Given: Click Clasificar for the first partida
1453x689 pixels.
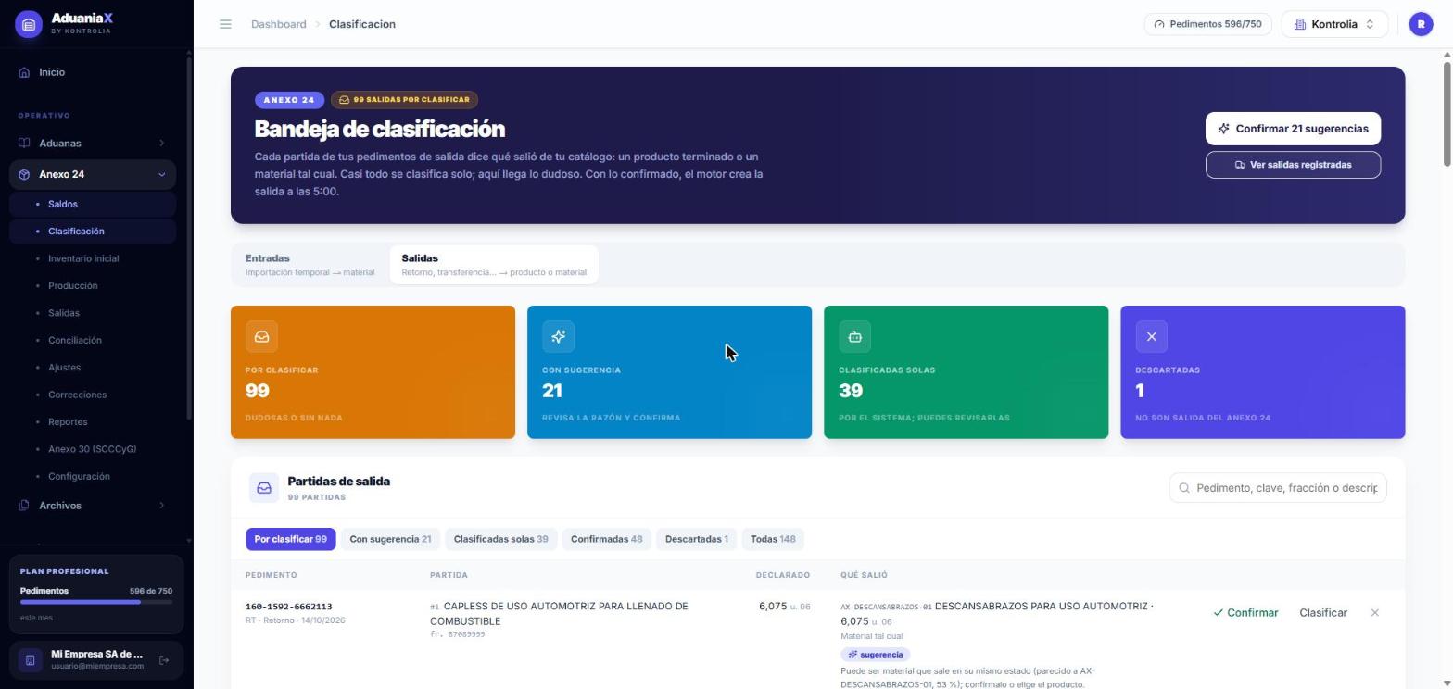Looking at the screenshot, I should tap(1322, 613).
